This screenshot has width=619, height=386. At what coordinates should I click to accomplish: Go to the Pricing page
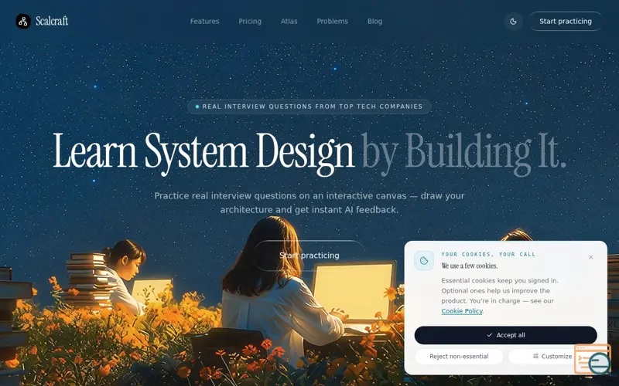click(250, 22)
